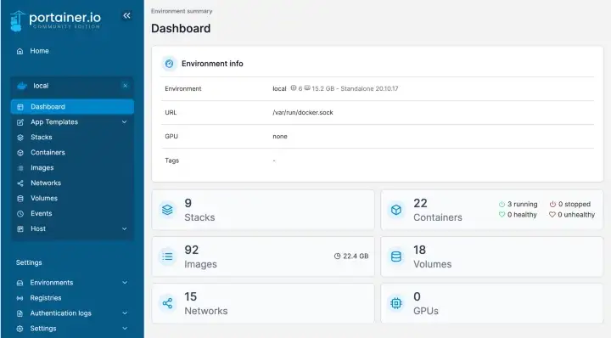Expand the App Templates submenu chevron
Screen dimensions: 611x338
coord(124,122)
